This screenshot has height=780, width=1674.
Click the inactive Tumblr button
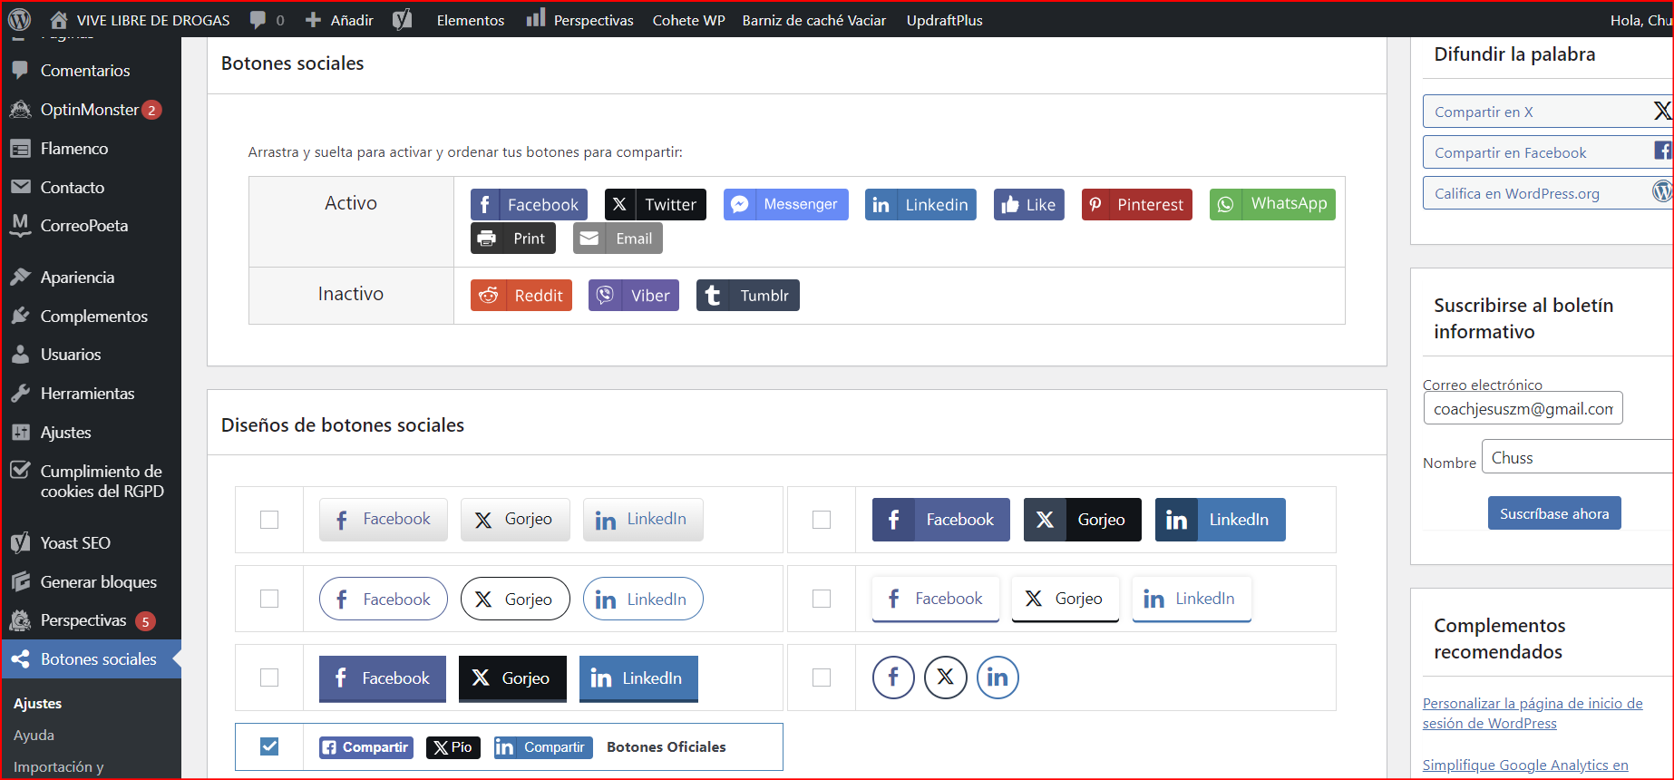click(x=748, y=295)
